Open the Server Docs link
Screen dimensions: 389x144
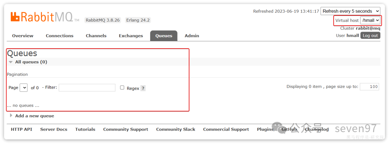[54, 129]
